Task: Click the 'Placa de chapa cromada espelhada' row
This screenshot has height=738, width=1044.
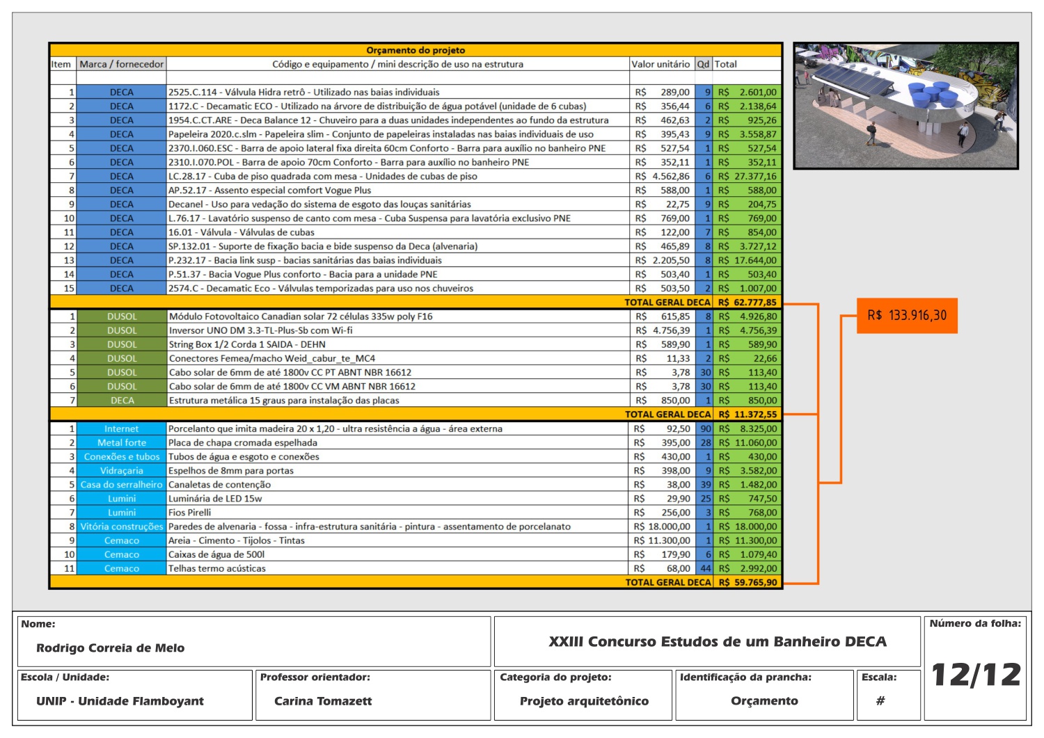Action: tap(416, 442)
